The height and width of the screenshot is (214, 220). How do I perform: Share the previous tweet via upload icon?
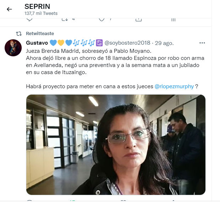[139, 19]
